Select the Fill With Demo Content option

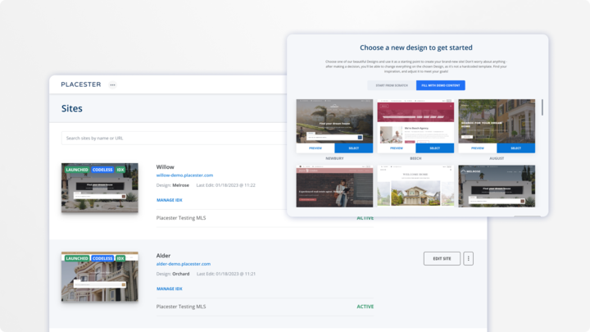point(440,85)
